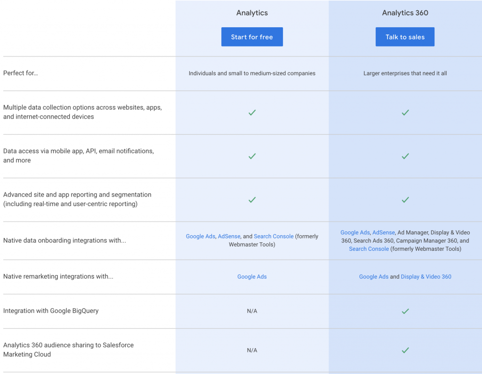Click Analytics 360 checkmark for Salesforce Marketing Cloud
482x374 pixels.
click(405, 350)
